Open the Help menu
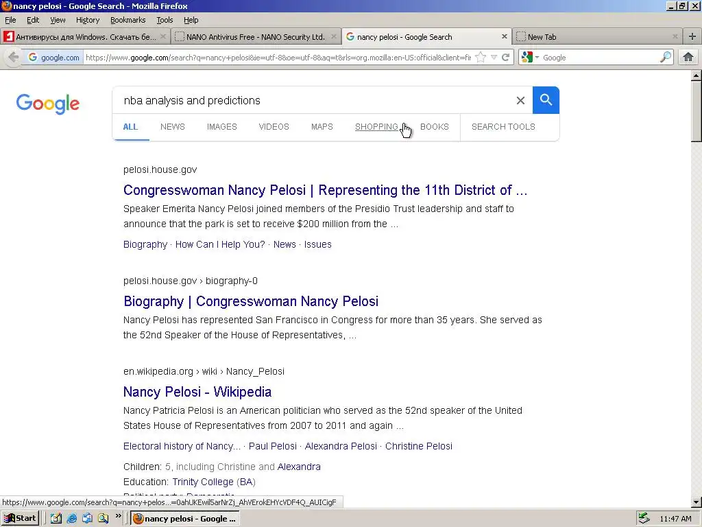Screen dimensions: 702x527 191,20
